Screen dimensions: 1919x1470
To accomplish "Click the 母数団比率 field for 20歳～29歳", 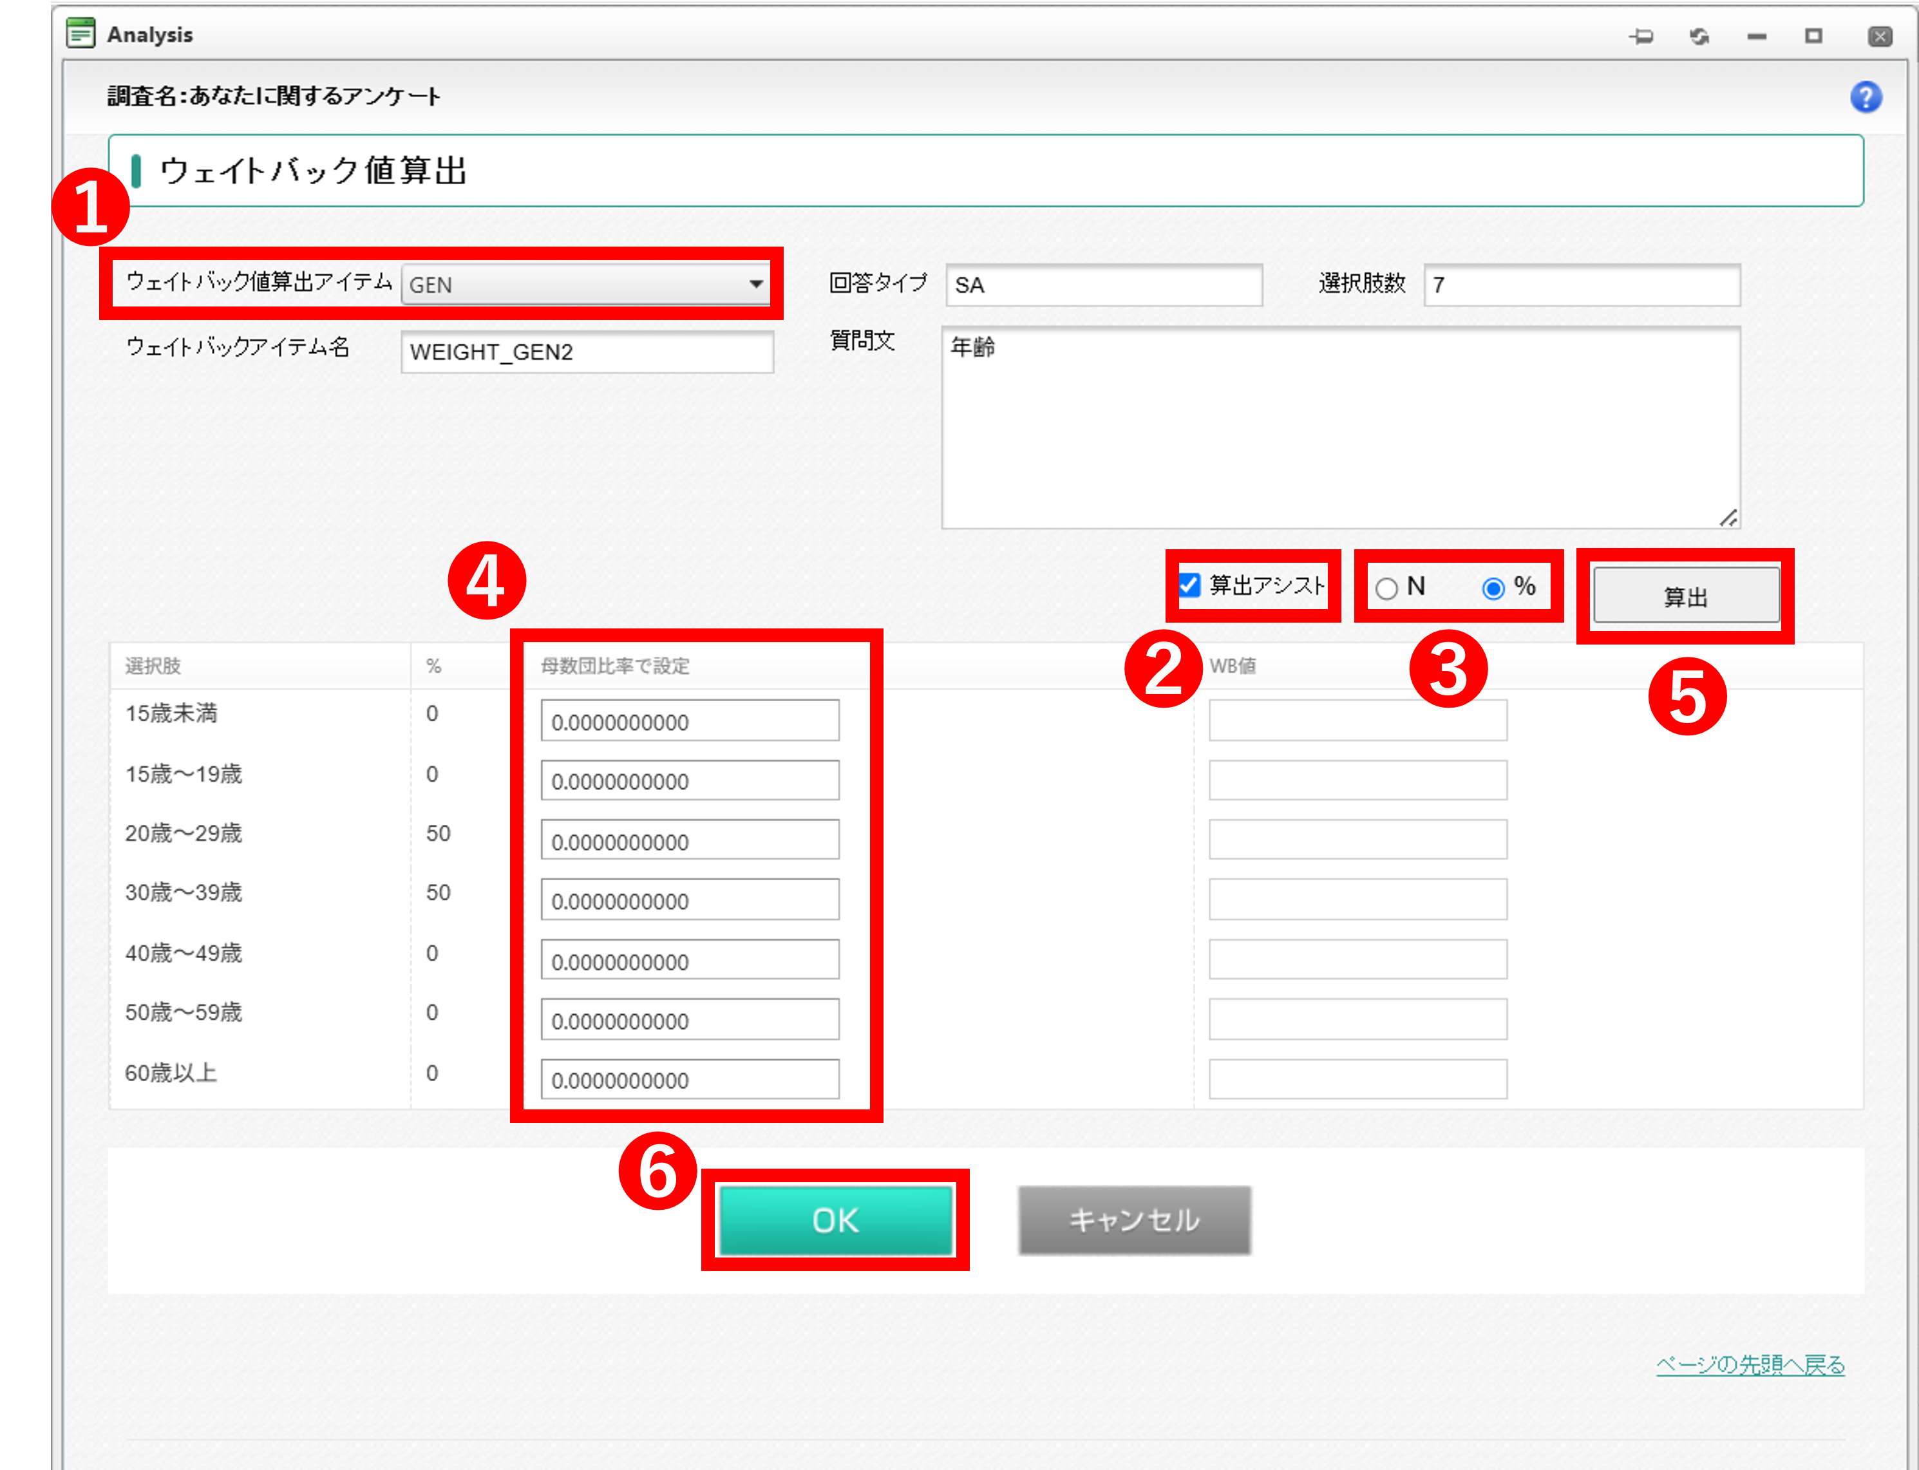I will click(690, 841).
